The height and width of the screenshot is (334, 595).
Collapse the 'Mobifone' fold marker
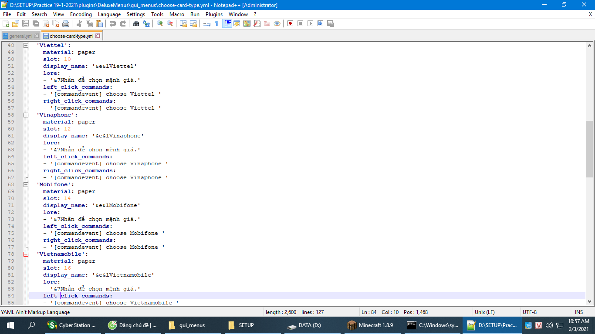[26, 184]
